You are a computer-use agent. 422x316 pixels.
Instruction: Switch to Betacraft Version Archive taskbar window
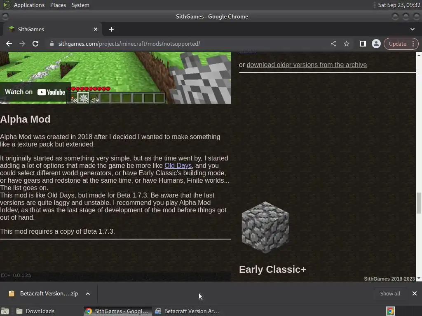pos(187,311)
